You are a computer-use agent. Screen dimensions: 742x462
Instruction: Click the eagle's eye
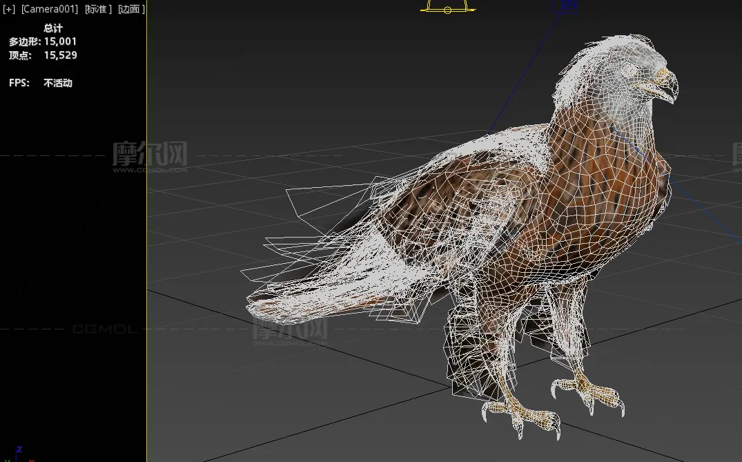pyautogui.click(x=629, y=70)
